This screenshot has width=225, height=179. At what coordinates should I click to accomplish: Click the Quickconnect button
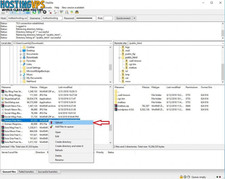[x=123, y=18]
